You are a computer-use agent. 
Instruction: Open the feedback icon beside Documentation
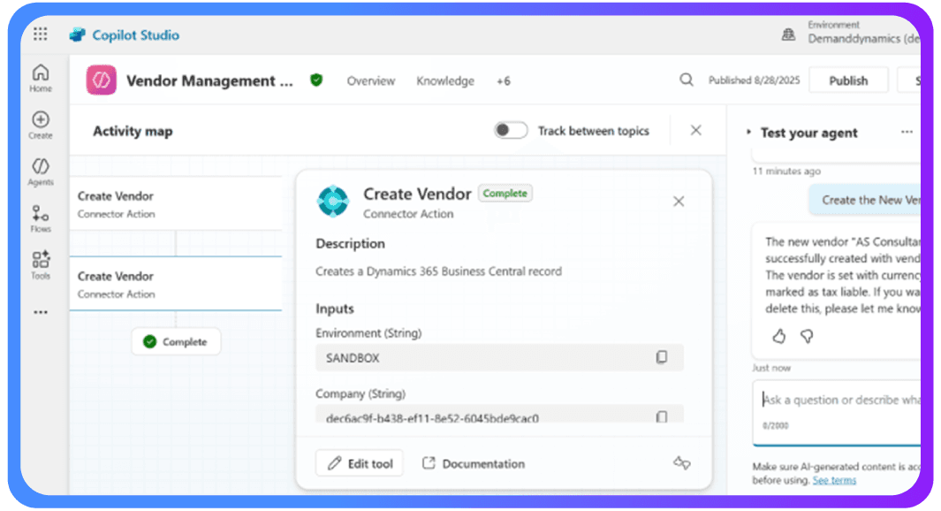[x=682, y=463]
